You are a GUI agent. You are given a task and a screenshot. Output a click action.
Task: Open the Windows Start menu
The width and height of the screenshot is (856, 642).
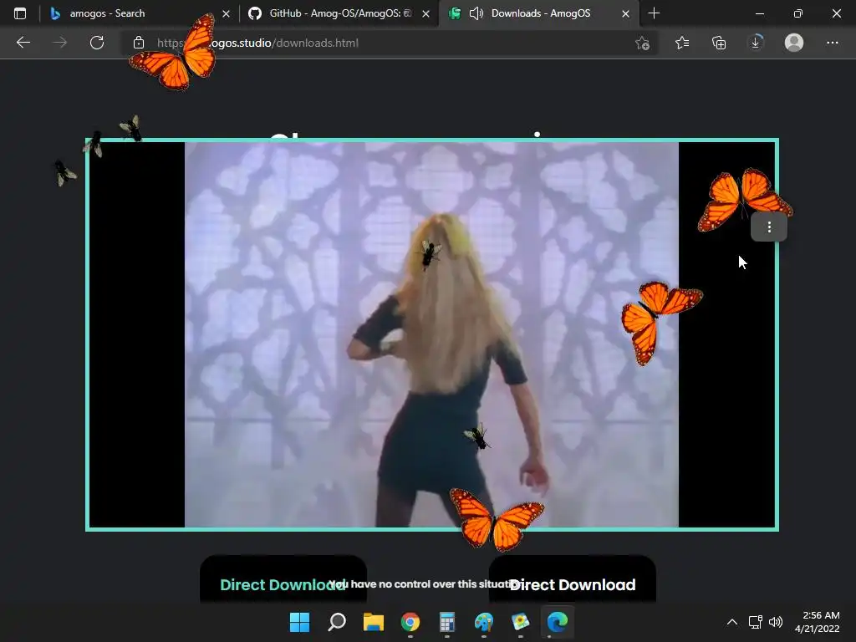point(300,622)
